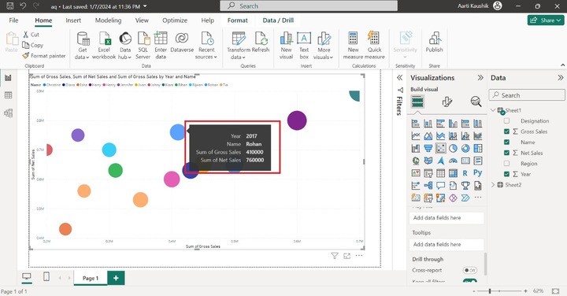567x296 pixels.
Task: Select the R script visual icon
Action: [465, 173]
